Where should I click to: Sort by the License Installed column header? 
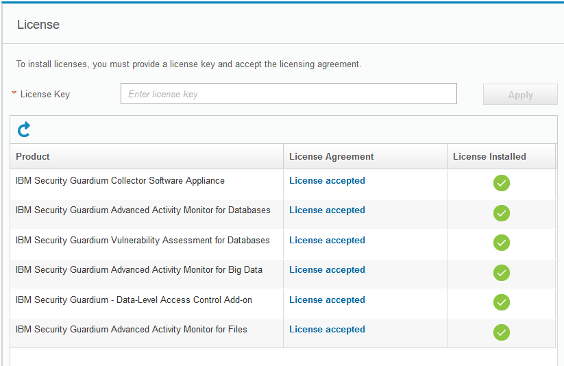(489, 156)
